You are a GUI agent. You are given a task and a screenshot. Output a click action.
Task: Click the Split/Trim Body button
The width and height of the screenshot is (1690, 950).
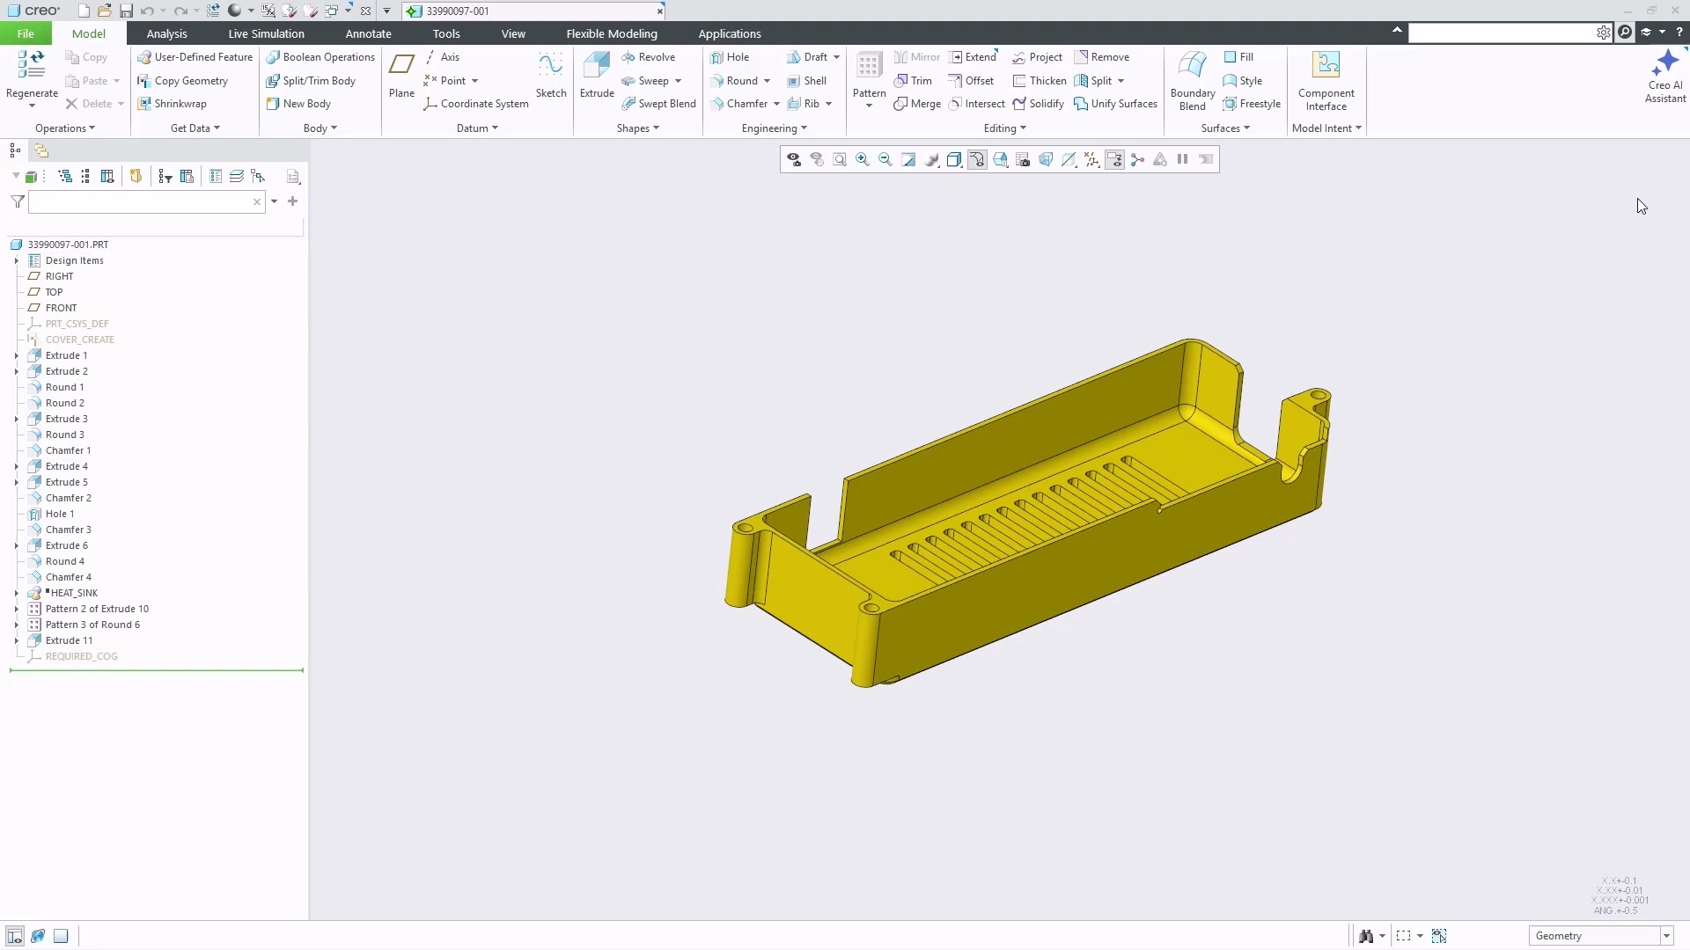tap(311, 81)
